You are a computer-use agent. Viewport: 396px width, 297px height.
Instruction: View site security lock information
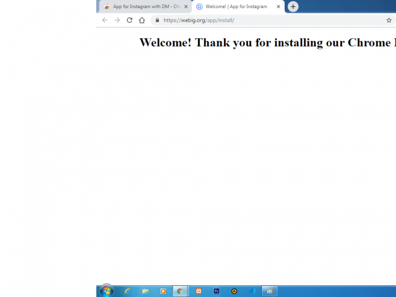coord(157,20)
